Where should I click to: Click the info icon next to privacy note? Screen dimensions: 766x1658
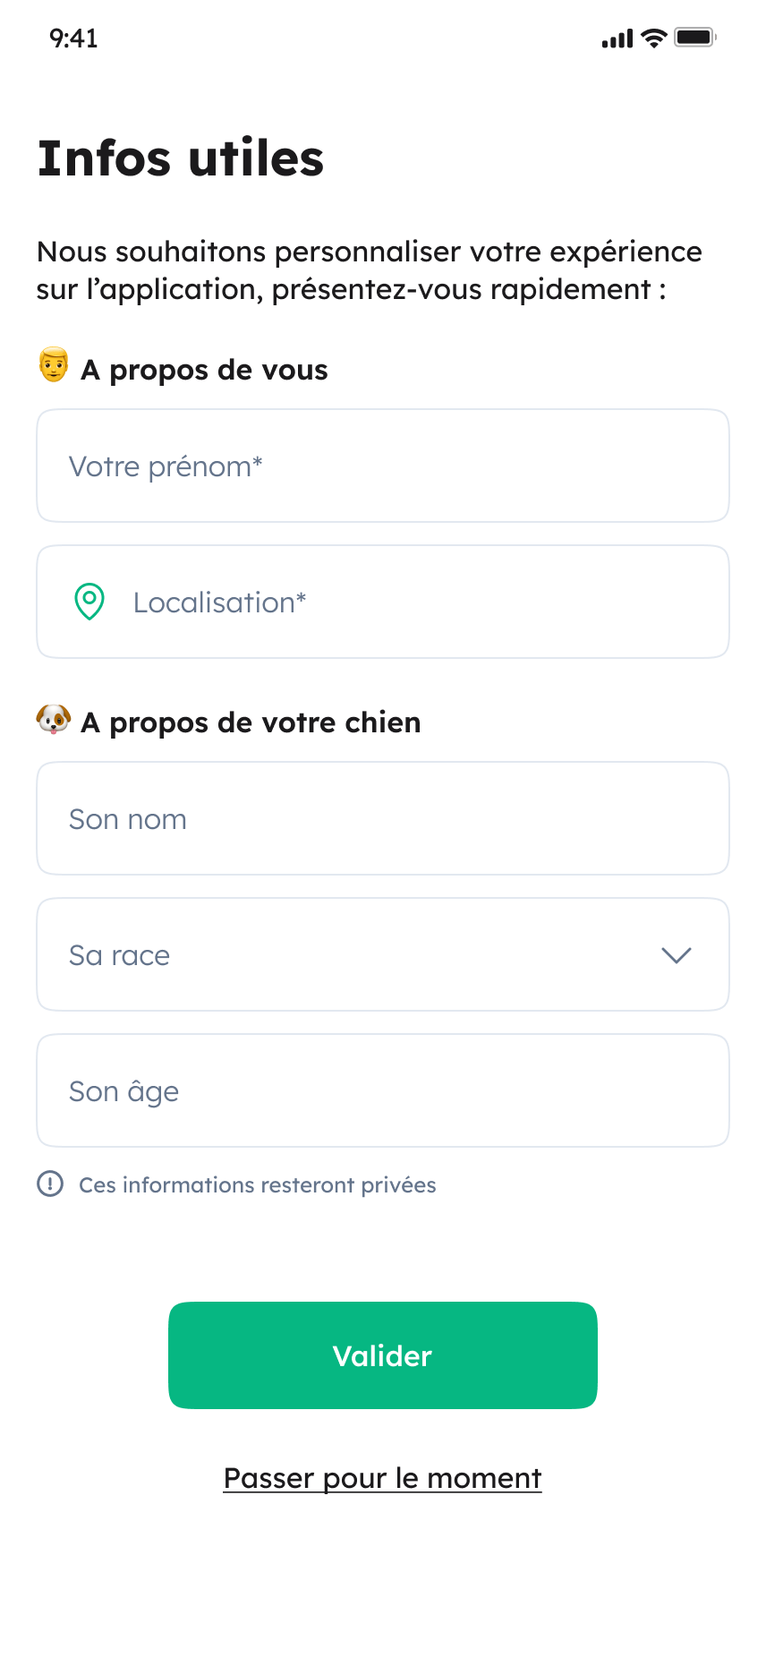[x=50, y=1184]
